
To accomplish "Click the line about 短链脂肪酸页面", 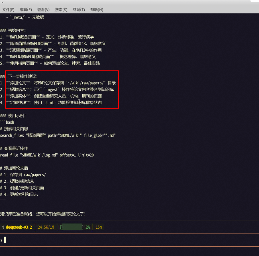I will [x=51, y=50].
